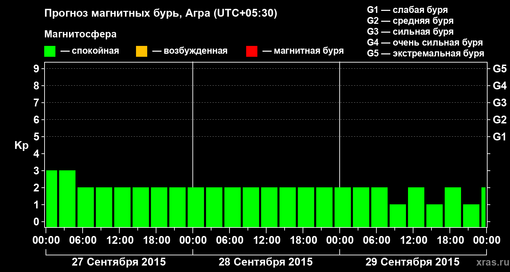
Task: Open the xras.ru watermark link
Action: (491, 262)
